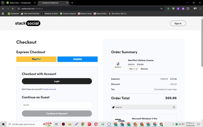Open the purple feather app on taskbar
Screen dimensions: 203x127
pyautogui.click(x=76, y=124)
